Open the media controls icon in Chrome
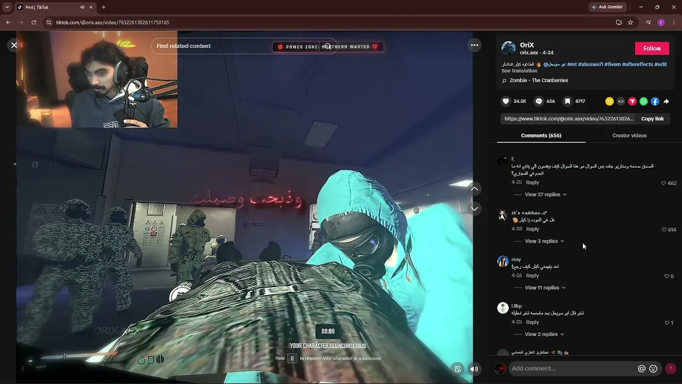This screenshot has width=682, height=384. (x=648, y=22)
